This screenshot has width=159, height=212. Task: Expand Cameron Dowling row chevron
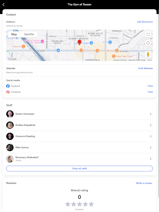tap(151, 136)
